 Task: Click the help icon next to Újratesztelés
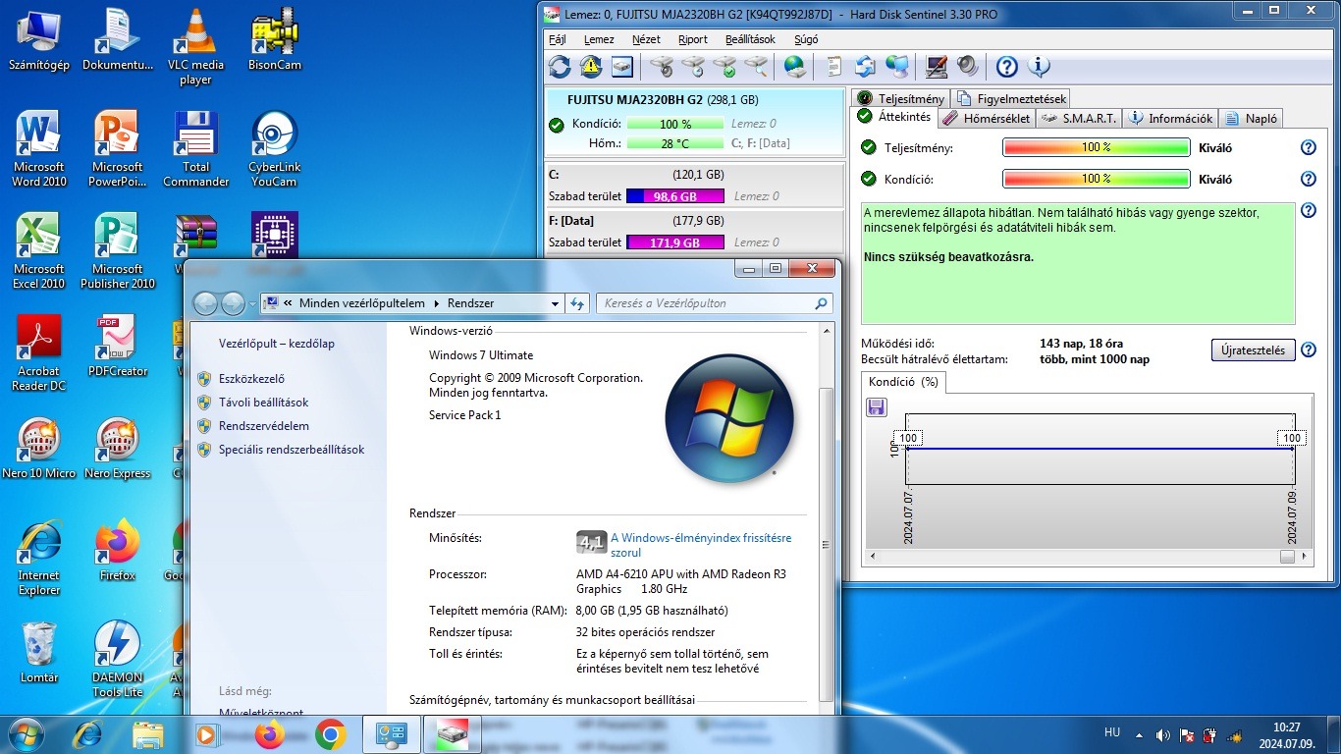coord(1308,350)
